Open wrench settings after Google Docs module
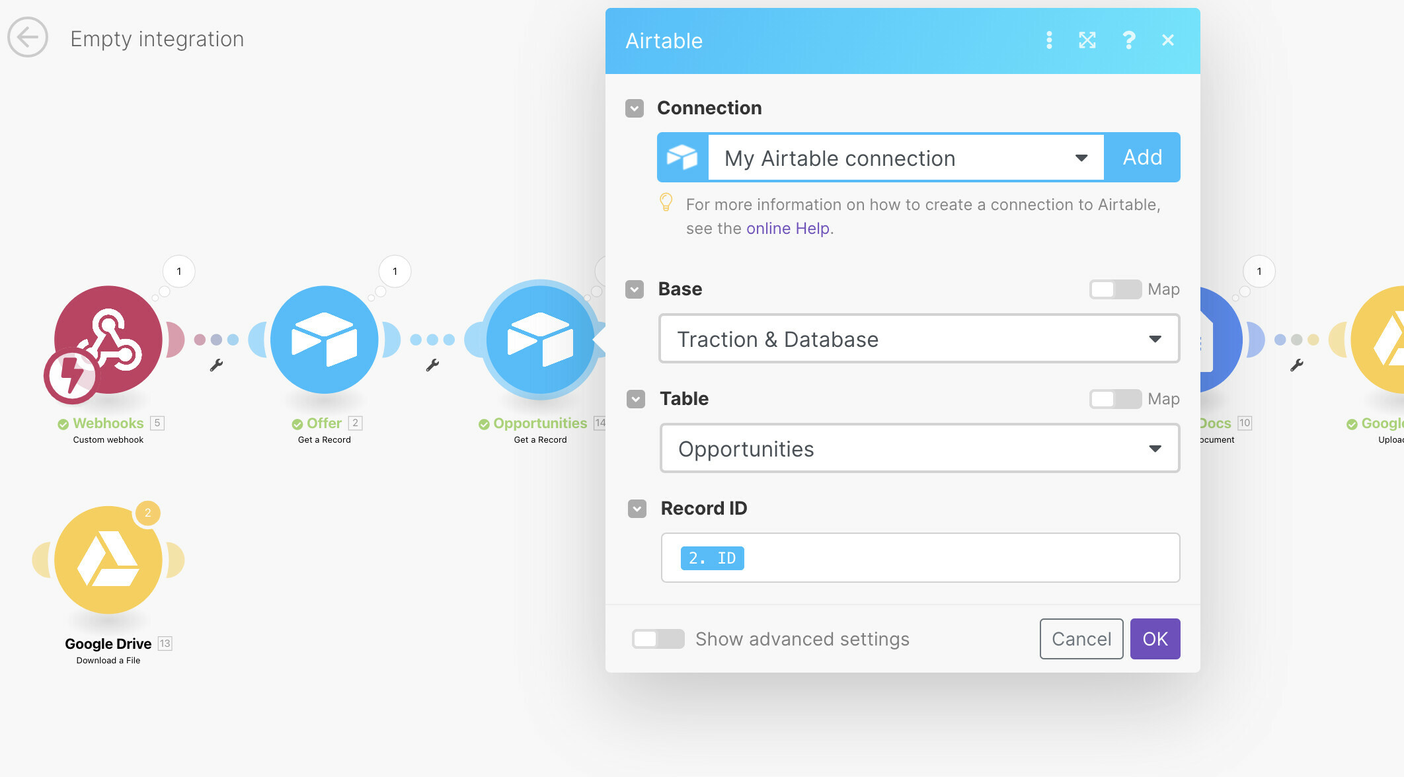This screenshot has height=777, width=1404. 1296,365
